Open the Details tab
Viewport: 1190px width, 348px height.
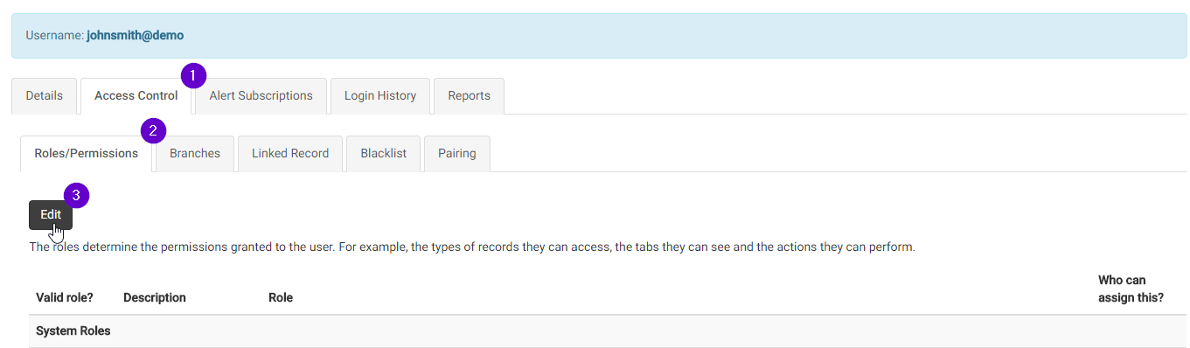click(x=44, y=96)
